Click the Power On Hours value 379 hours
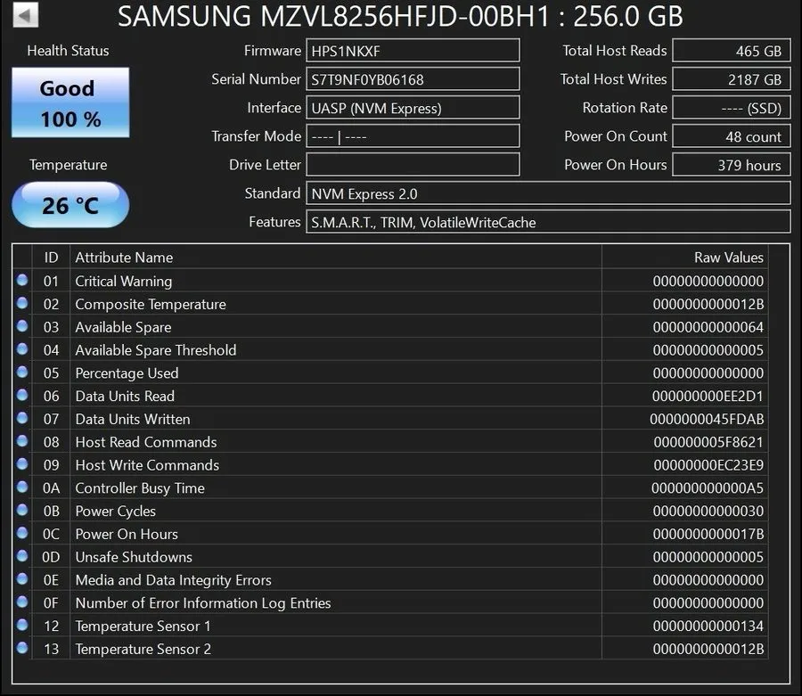Image resolution: width=802 pixels, height=696 pixels. point(732,165)
